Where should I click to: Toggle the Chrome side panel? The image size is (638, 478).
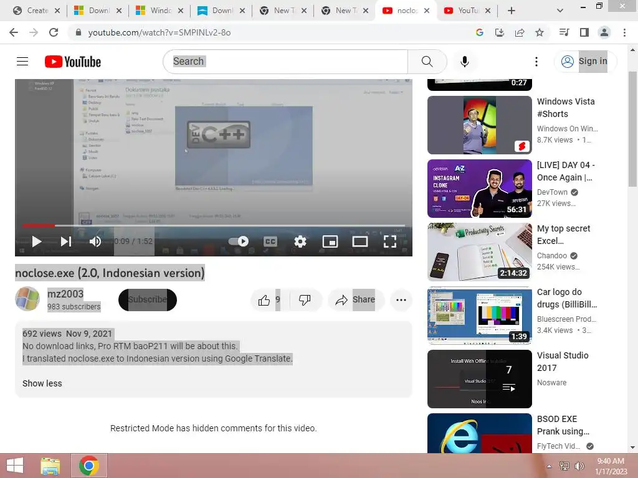click(x=584, y=32)
